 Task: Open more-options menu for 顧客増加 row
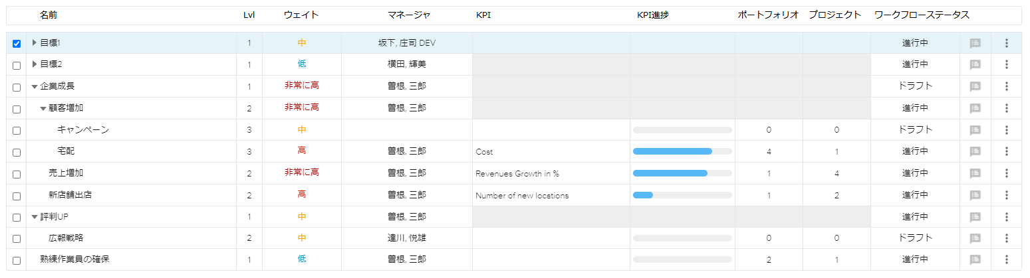pyautogui.click(x=1006, y=108)
